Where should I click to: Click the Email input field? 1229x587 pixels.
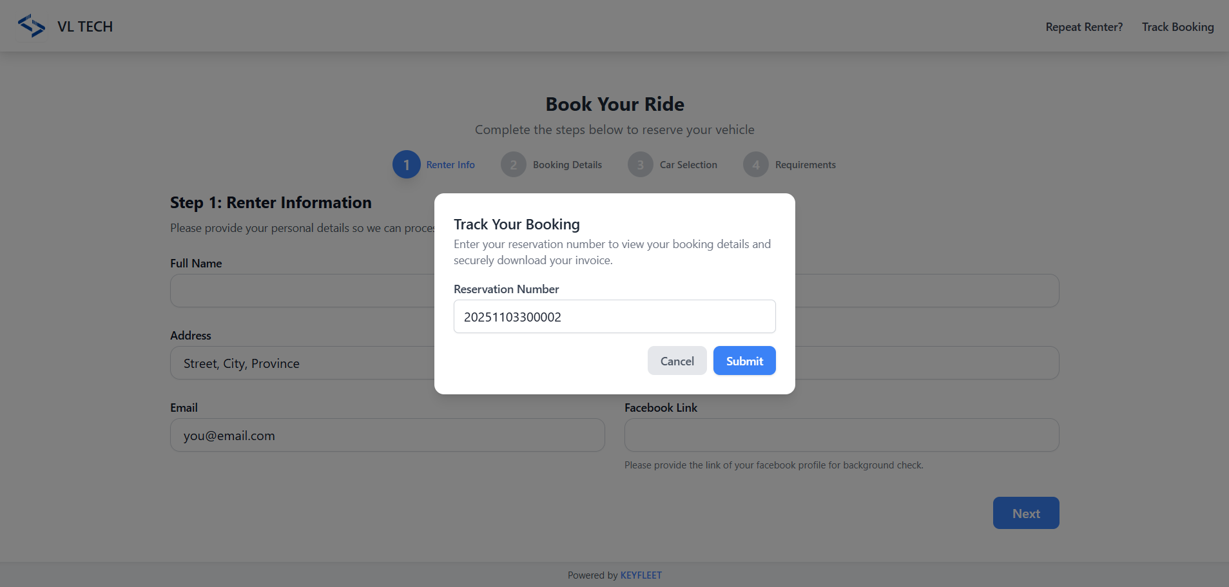[x=387, y=436]
